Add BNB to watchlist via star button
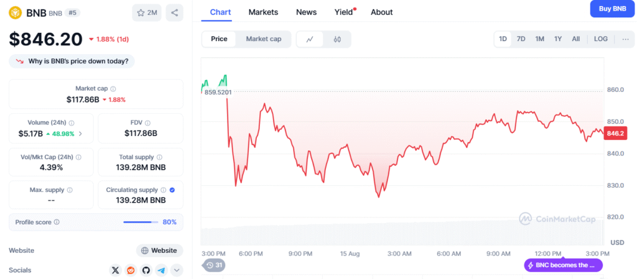Image resolution: width=637 pixels, height=279 pixels. tap(147, 13)
